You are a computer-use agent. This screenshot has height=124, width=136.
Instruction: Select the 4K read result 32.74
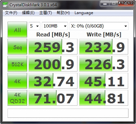(x=53, y=81)
